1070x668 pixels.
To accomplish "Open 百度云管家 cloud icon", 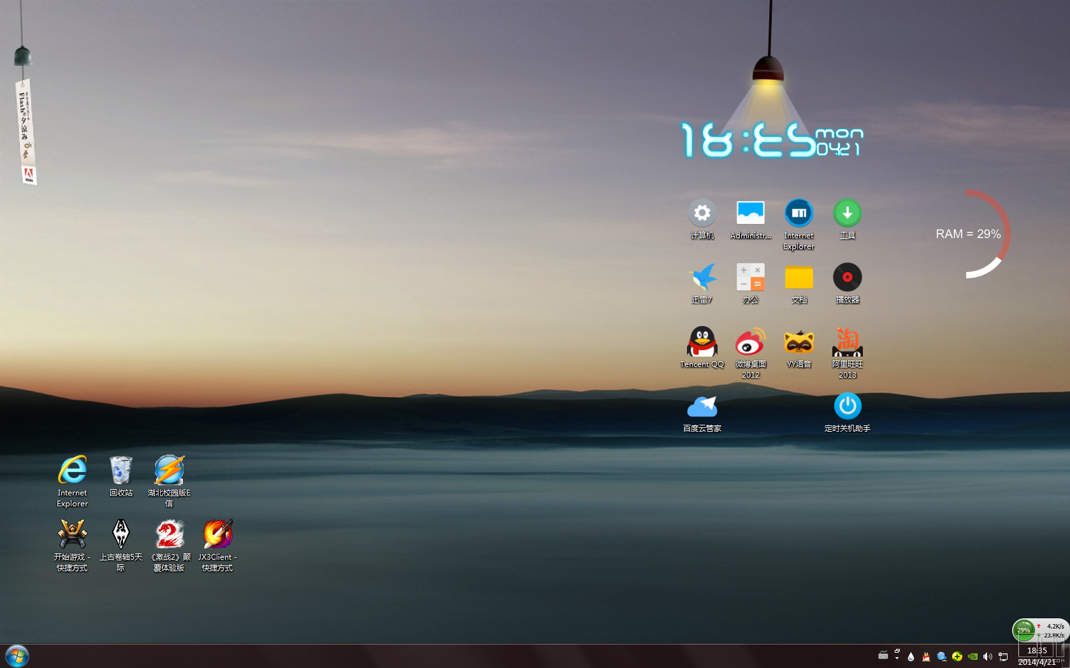I will (702, 406).
